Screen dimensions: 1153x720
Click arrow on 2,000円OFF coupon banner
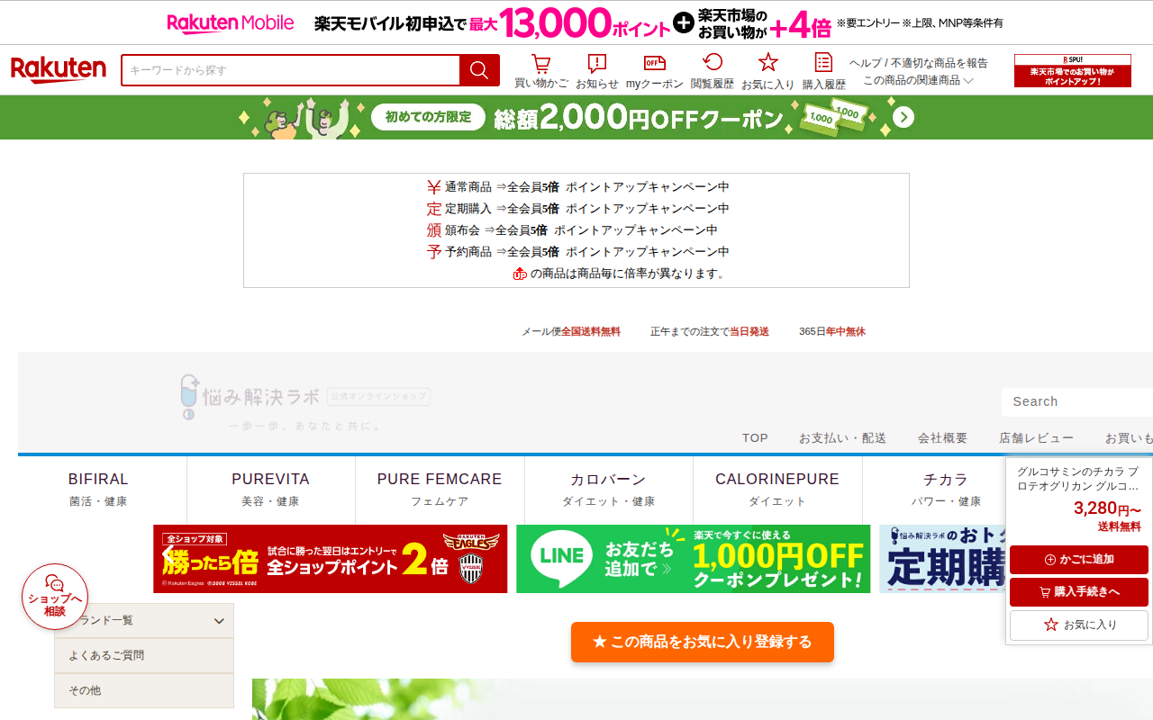coord(903,118)
